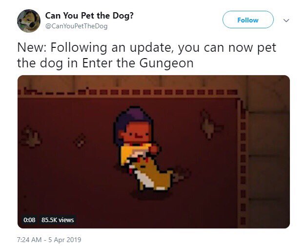
Task: Open the @CanYouPetTheDog handle link
Action: (76, 26)
